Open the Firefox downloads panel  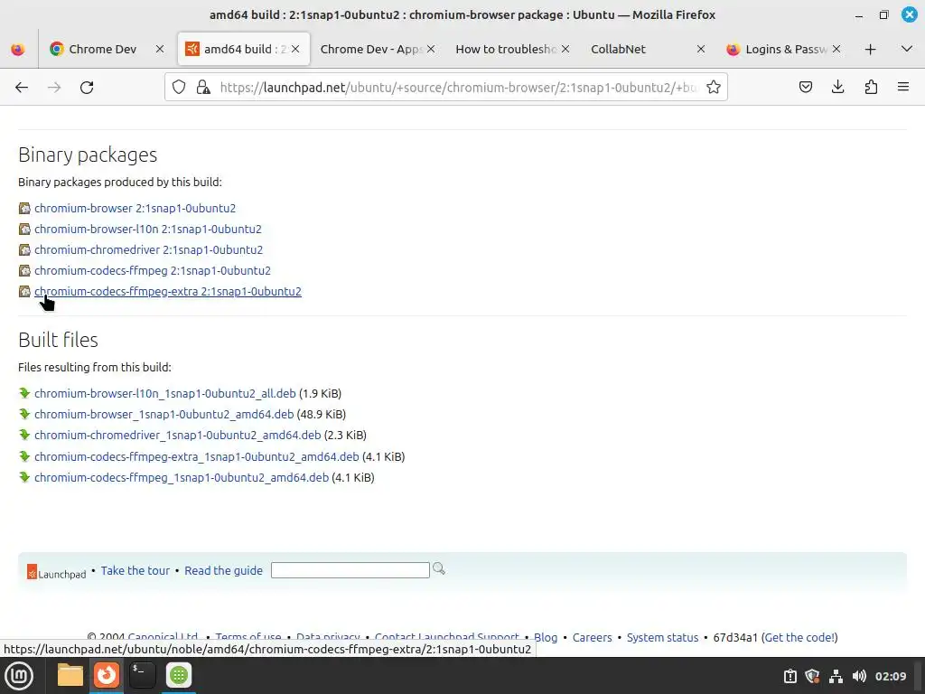point(837,88)
